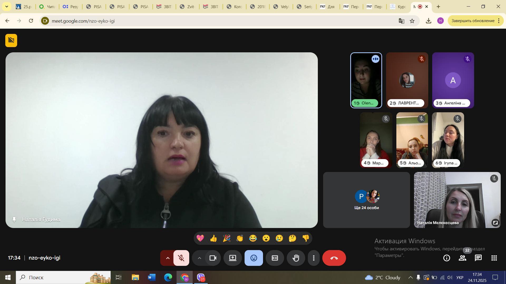Click 'Завершить обновление' update button
Viewport: 506px width, 284px height.
(473, 21)
